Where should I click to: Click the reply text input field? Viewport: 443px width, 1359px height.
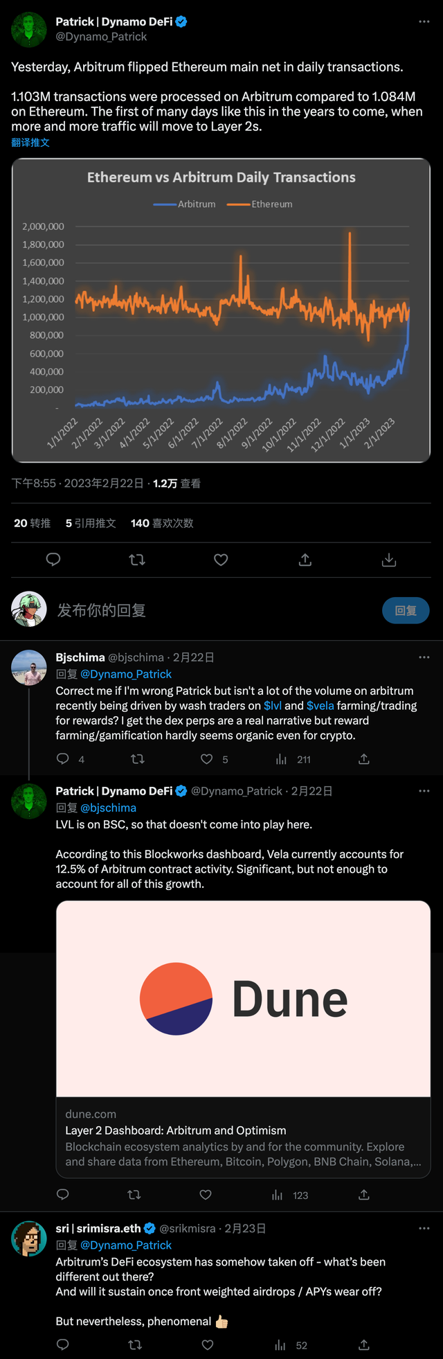click(x=208, y=610)
